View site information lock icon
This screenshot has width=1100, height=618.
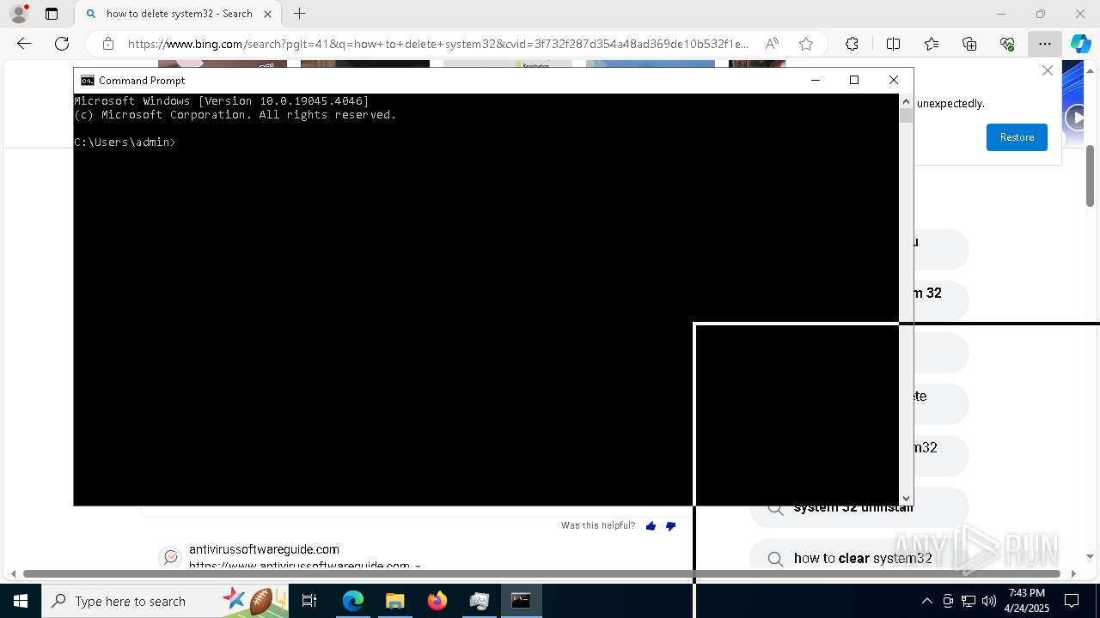click(108, 44)
